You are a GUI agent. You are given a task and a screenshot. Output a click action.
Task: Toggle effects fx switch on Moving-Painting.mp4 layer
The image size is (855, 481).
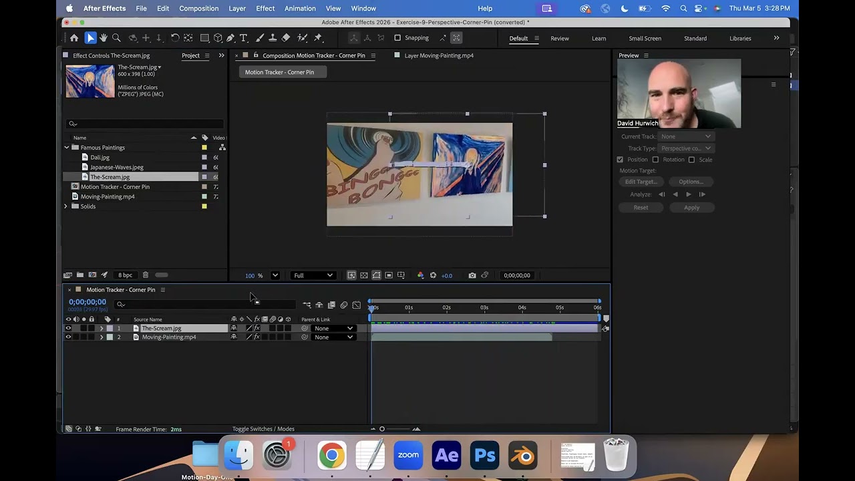[256, 337]
